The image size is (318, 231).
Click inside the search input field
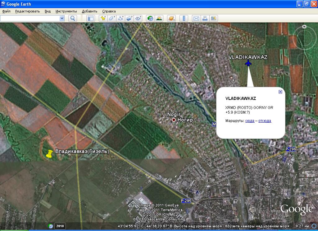click(30, 18)
